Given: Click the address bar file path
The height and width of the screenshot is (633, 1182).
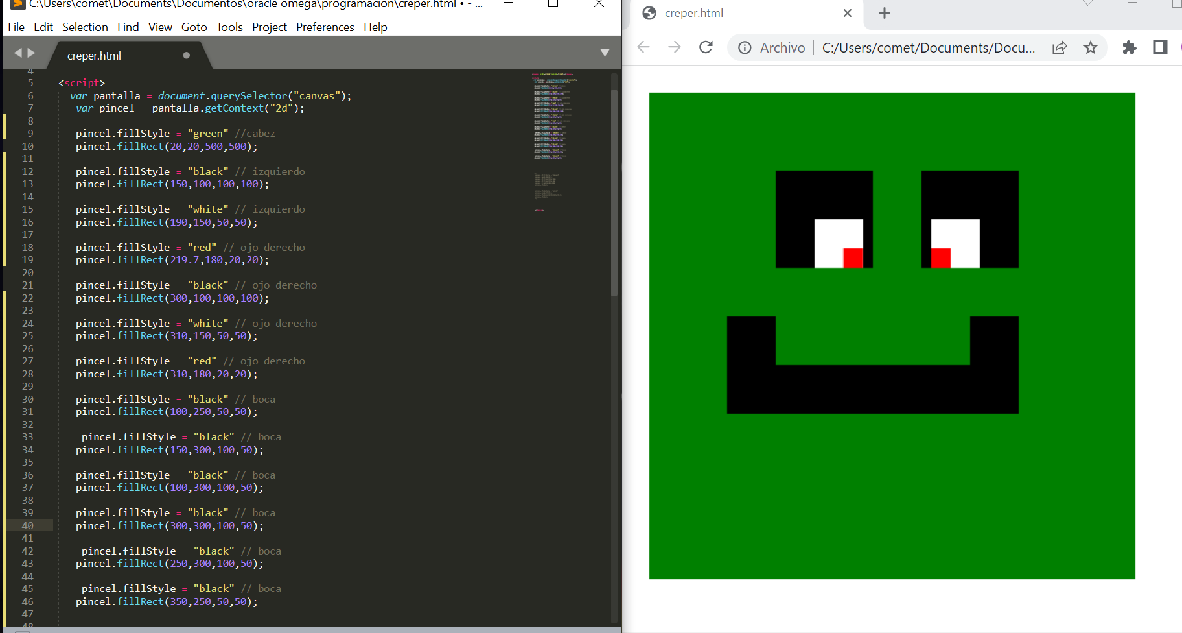Looking at the screenshot, I should (x=929, y=48).
